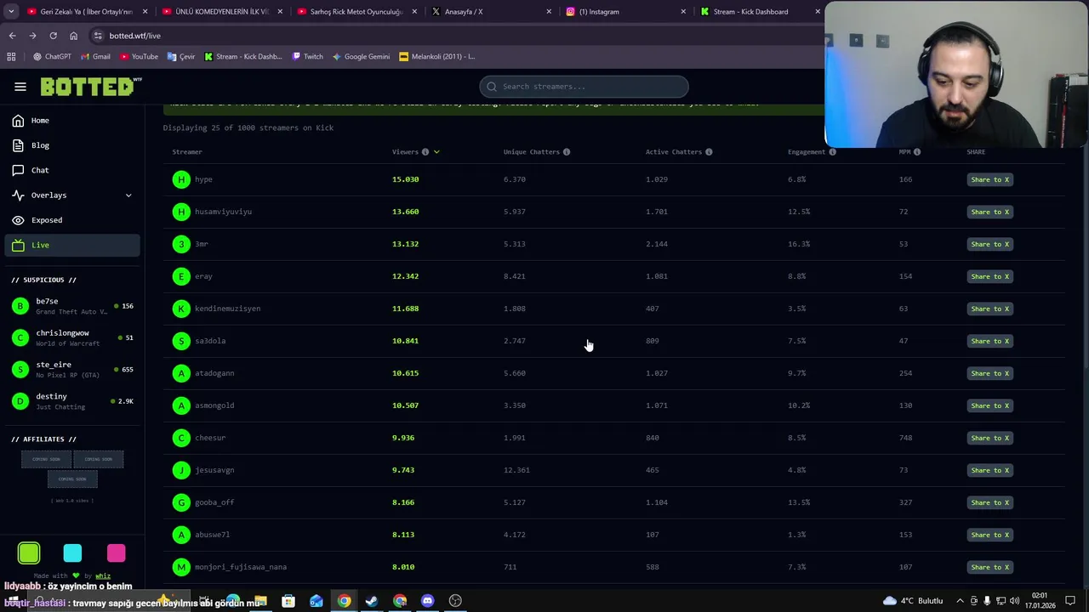Share 3mr row to X

click(989, 244)
